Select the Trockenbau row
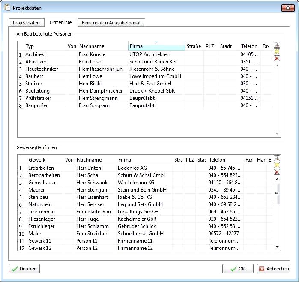The image size is (299, 282). 145,212
